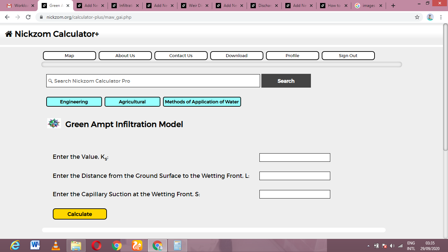Open Chrome three-dot menu
Viewport: 448px width, 252px height.
(441, 17)
